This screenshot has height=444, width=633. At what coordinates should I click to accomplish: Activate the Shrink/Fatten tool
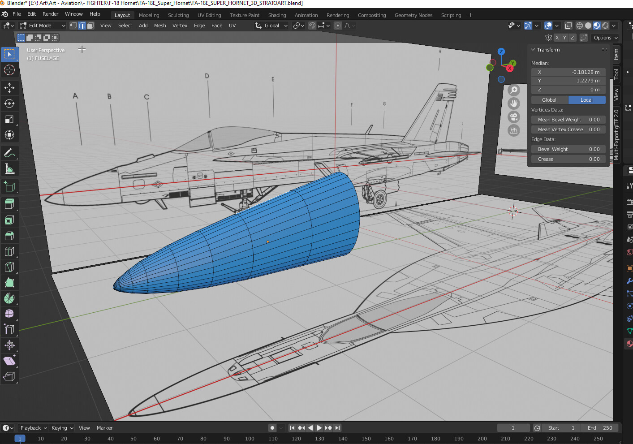(9, 345)
